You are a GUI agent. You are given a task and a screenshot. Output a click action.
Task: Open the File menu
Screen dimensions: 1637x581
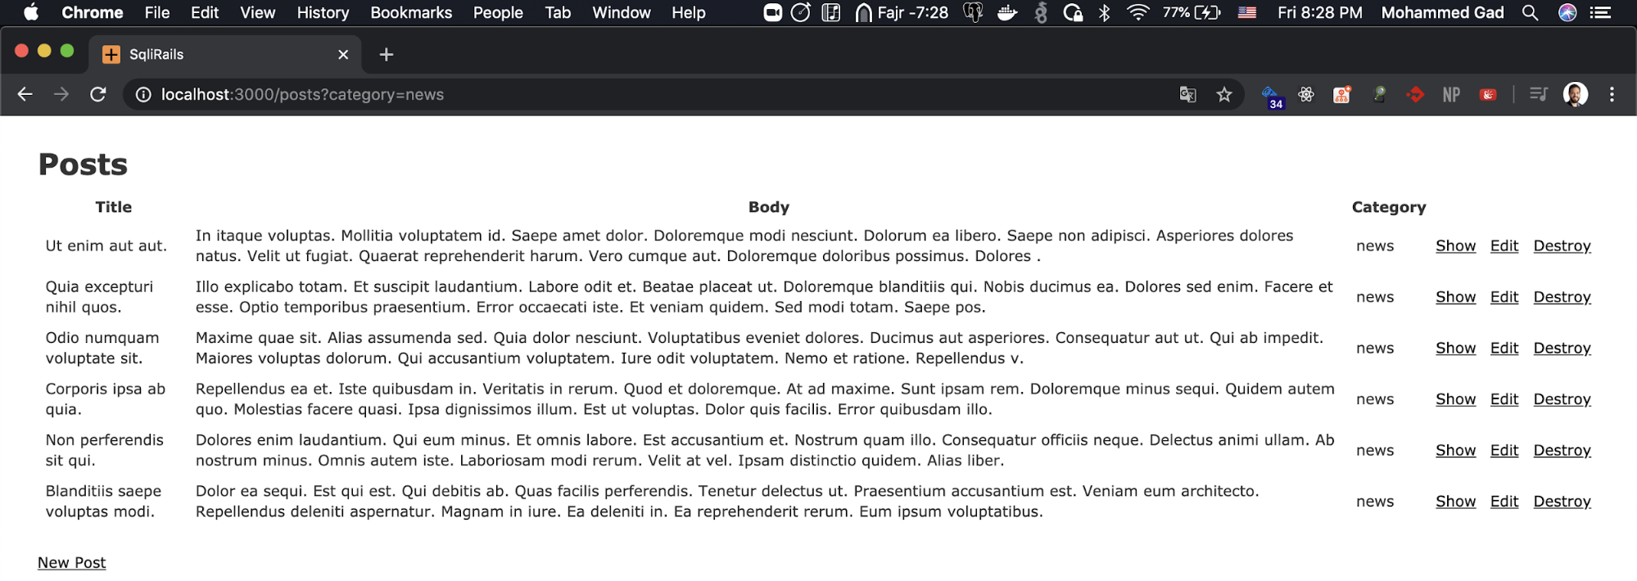pos(157,12)
